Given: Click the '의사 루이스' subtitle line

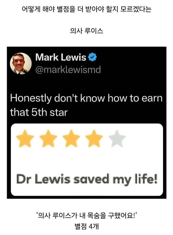Looking at the screenshot, I should tap(86, 31).
